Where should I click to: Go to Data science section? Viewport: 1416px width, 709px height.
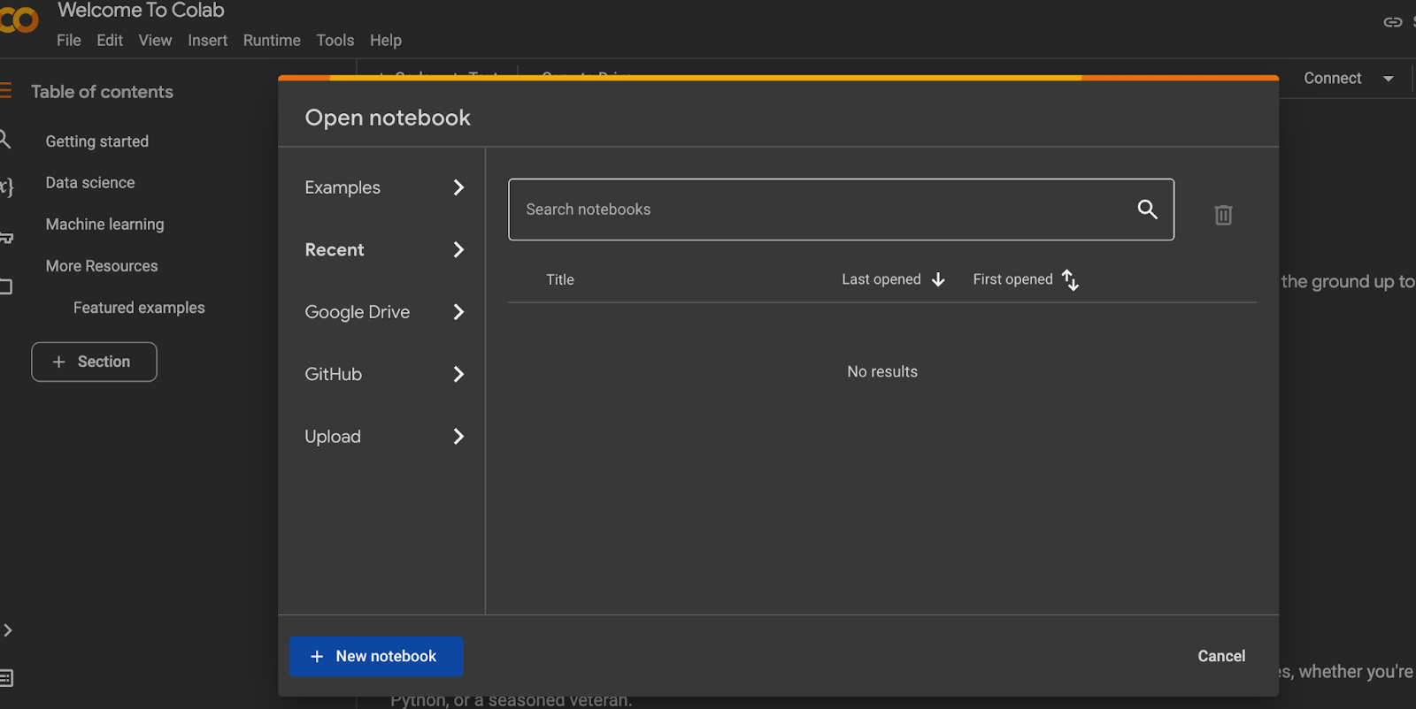coord(90,183)
